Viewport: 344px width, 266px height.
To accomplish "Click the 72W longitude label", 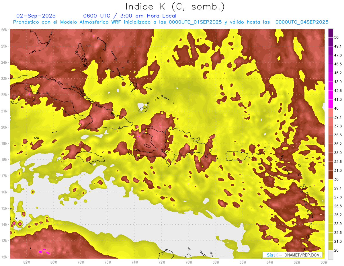I will coord(161,262).
